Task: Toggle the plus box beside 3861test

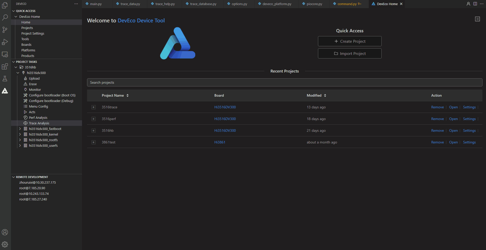Action: (x=93, y=142)
